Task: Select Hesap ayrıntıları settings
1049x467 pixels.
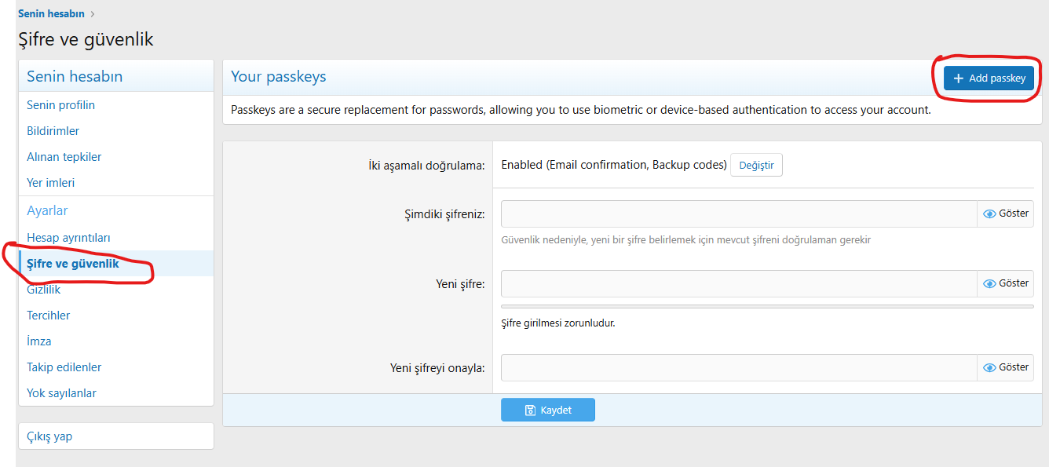Action: 69,238
